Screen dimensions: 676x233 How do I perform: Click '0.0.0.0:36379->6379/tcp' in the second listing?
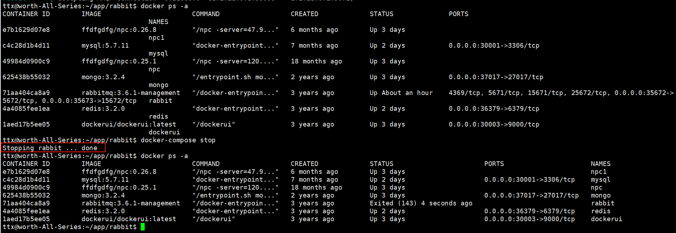[x=530, y=211]
